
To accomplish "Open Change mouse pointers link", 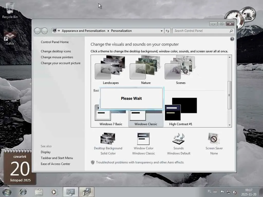I will coord(57,57).
